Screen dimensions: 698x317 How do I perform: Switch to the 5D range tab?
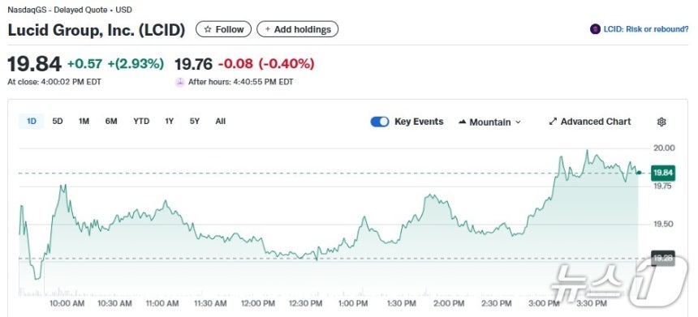58,121
